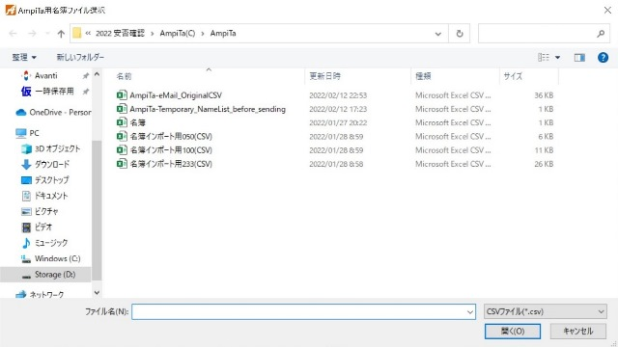Open Storage (D:) drive
The height and width of the screenshot is (347, 618).
pos(48,274)
